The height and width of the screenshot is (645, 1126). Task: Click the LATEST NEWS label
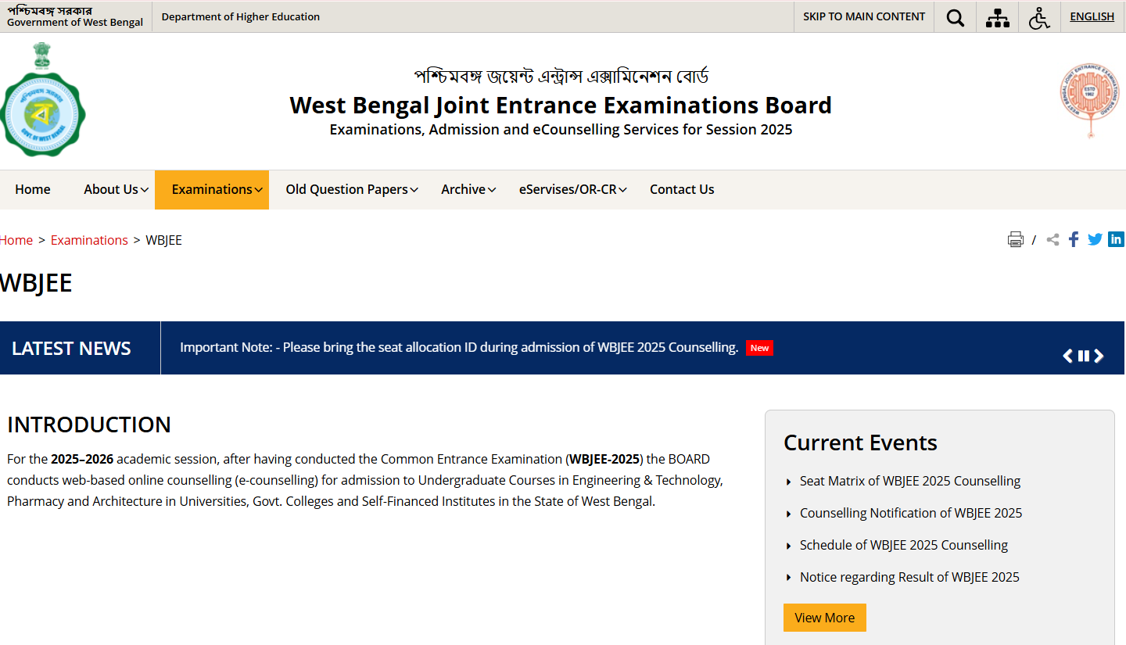(x=71, y=348)
